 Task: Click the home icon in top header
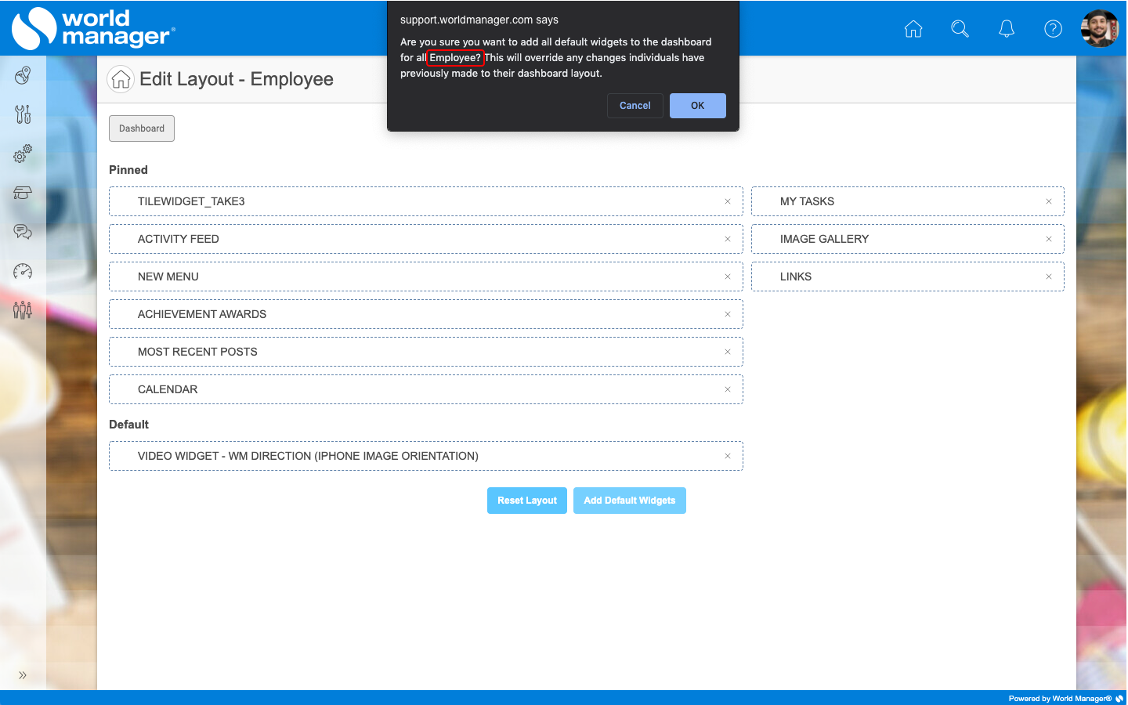pyautogui.click(x=913, y=29)
